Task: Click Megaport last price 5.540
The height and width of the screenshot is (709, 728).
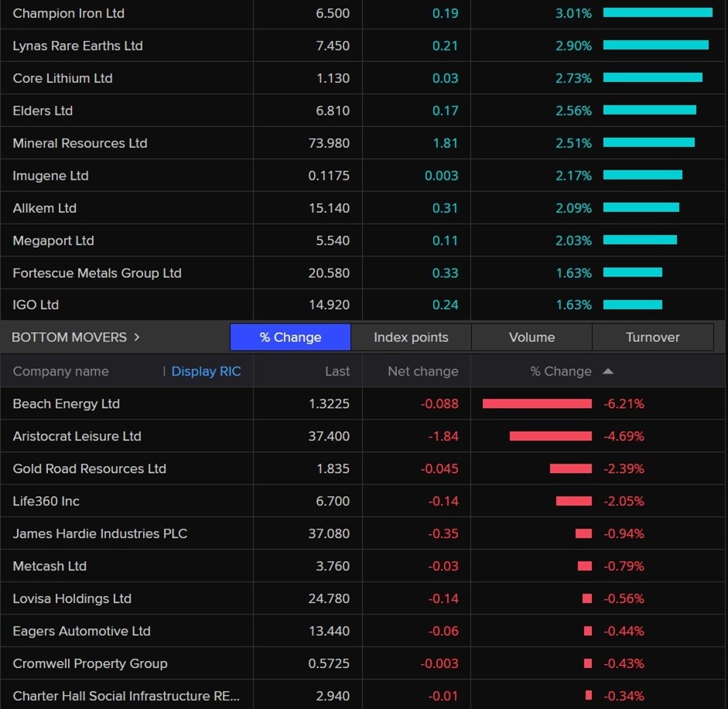Action: pos(333,240)
